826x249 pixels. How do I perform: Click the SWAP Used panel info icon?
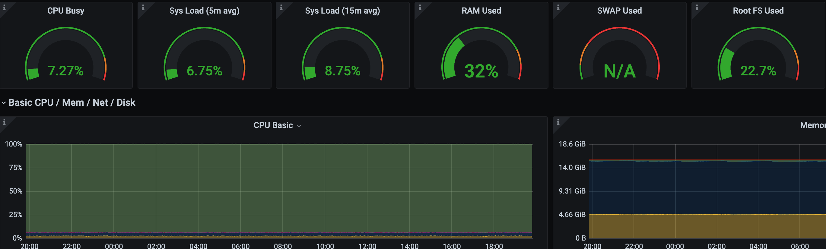558,7
